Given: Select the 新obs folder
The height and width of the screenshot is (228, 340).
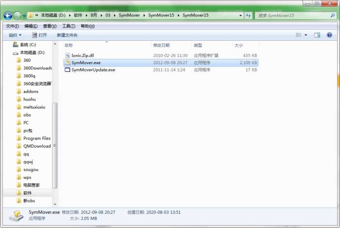Looking at the screenshot, I should (x=29, y=201).
